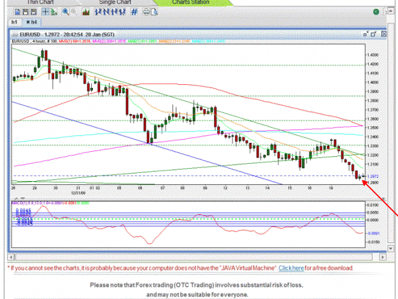Click the horizontal scrollbar track
Viewport: 398px width, 299px height.
[194, 257]
